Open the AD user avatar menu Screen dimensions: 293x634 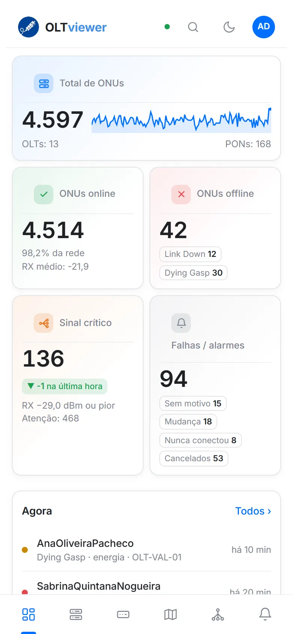pyautogui.click(x=264, y=27)
